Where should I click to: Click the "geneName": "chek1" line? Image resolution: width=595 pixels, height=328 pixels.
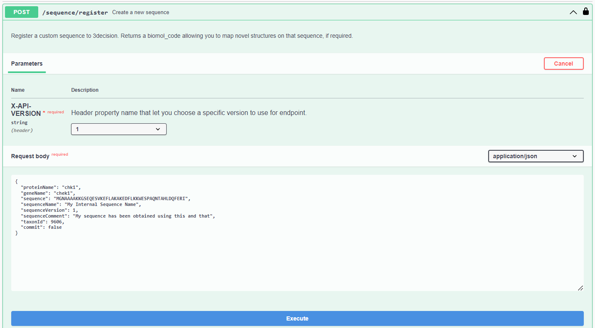(48, 193)
